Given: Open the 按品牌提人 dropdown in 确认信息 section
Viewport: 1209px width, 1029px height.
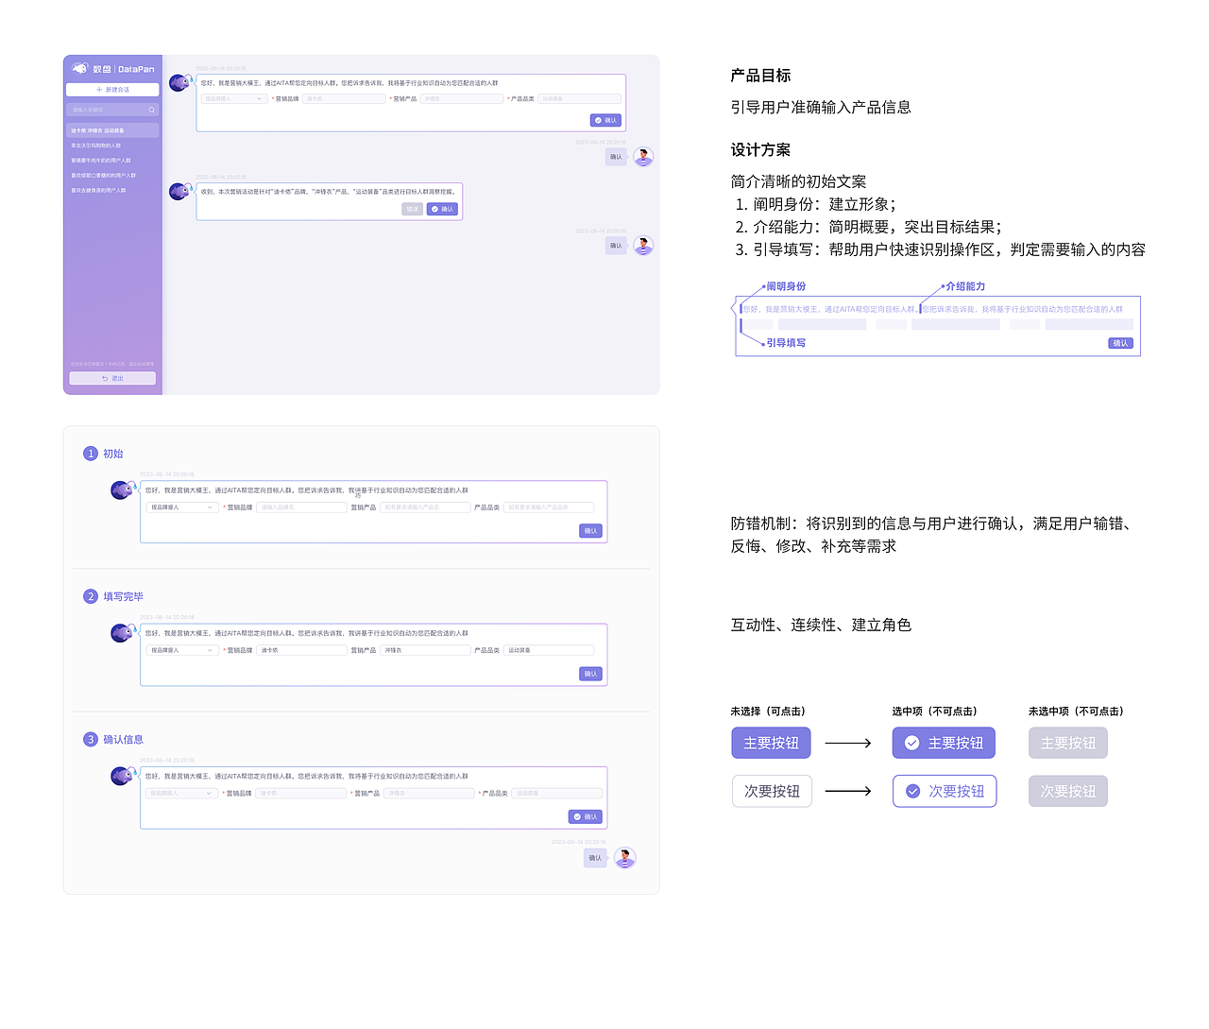Looking at the screenshot, I should pos(182,793).
